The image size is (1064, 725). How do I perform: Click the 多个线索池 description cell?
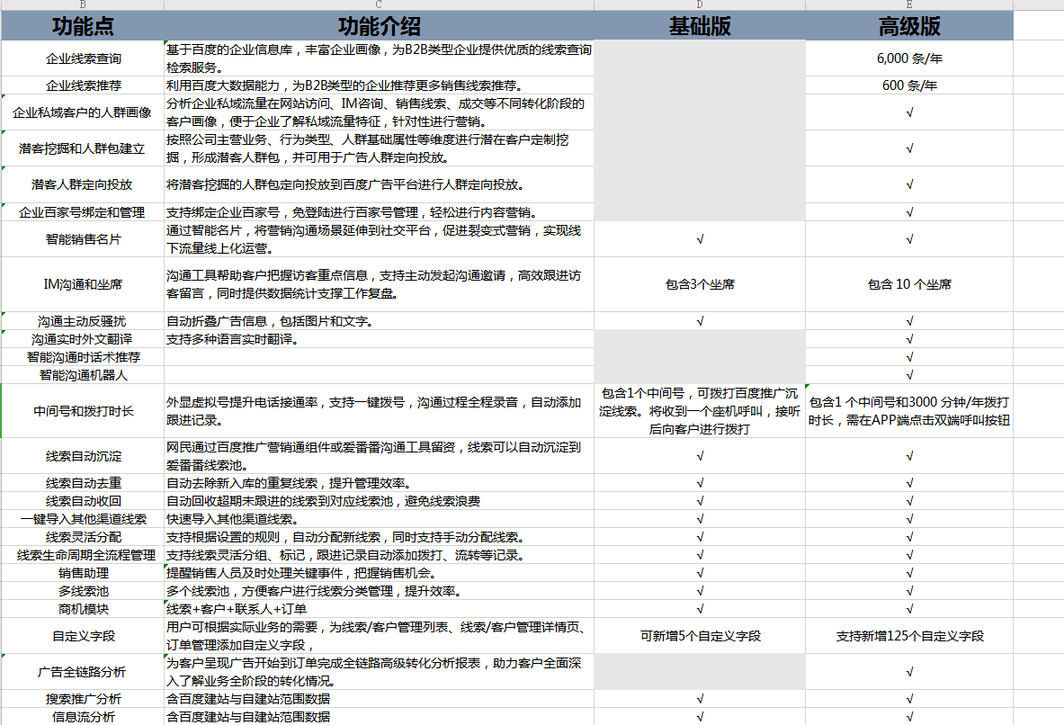[379, 591]
